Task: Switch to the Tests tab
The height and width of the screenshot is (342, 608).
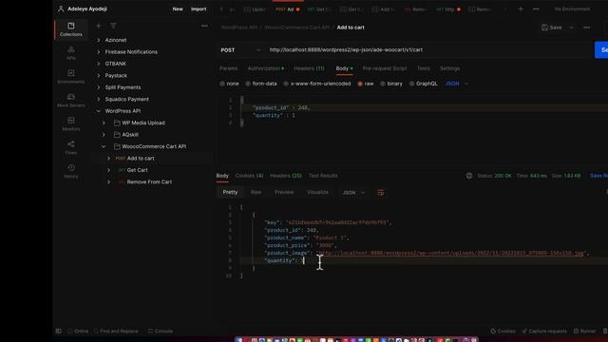Action: point(424,68)
